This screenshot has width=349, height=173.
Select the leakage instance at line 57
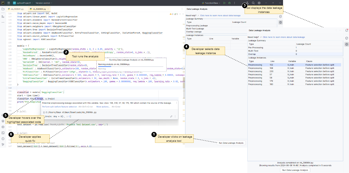point(294,75)
